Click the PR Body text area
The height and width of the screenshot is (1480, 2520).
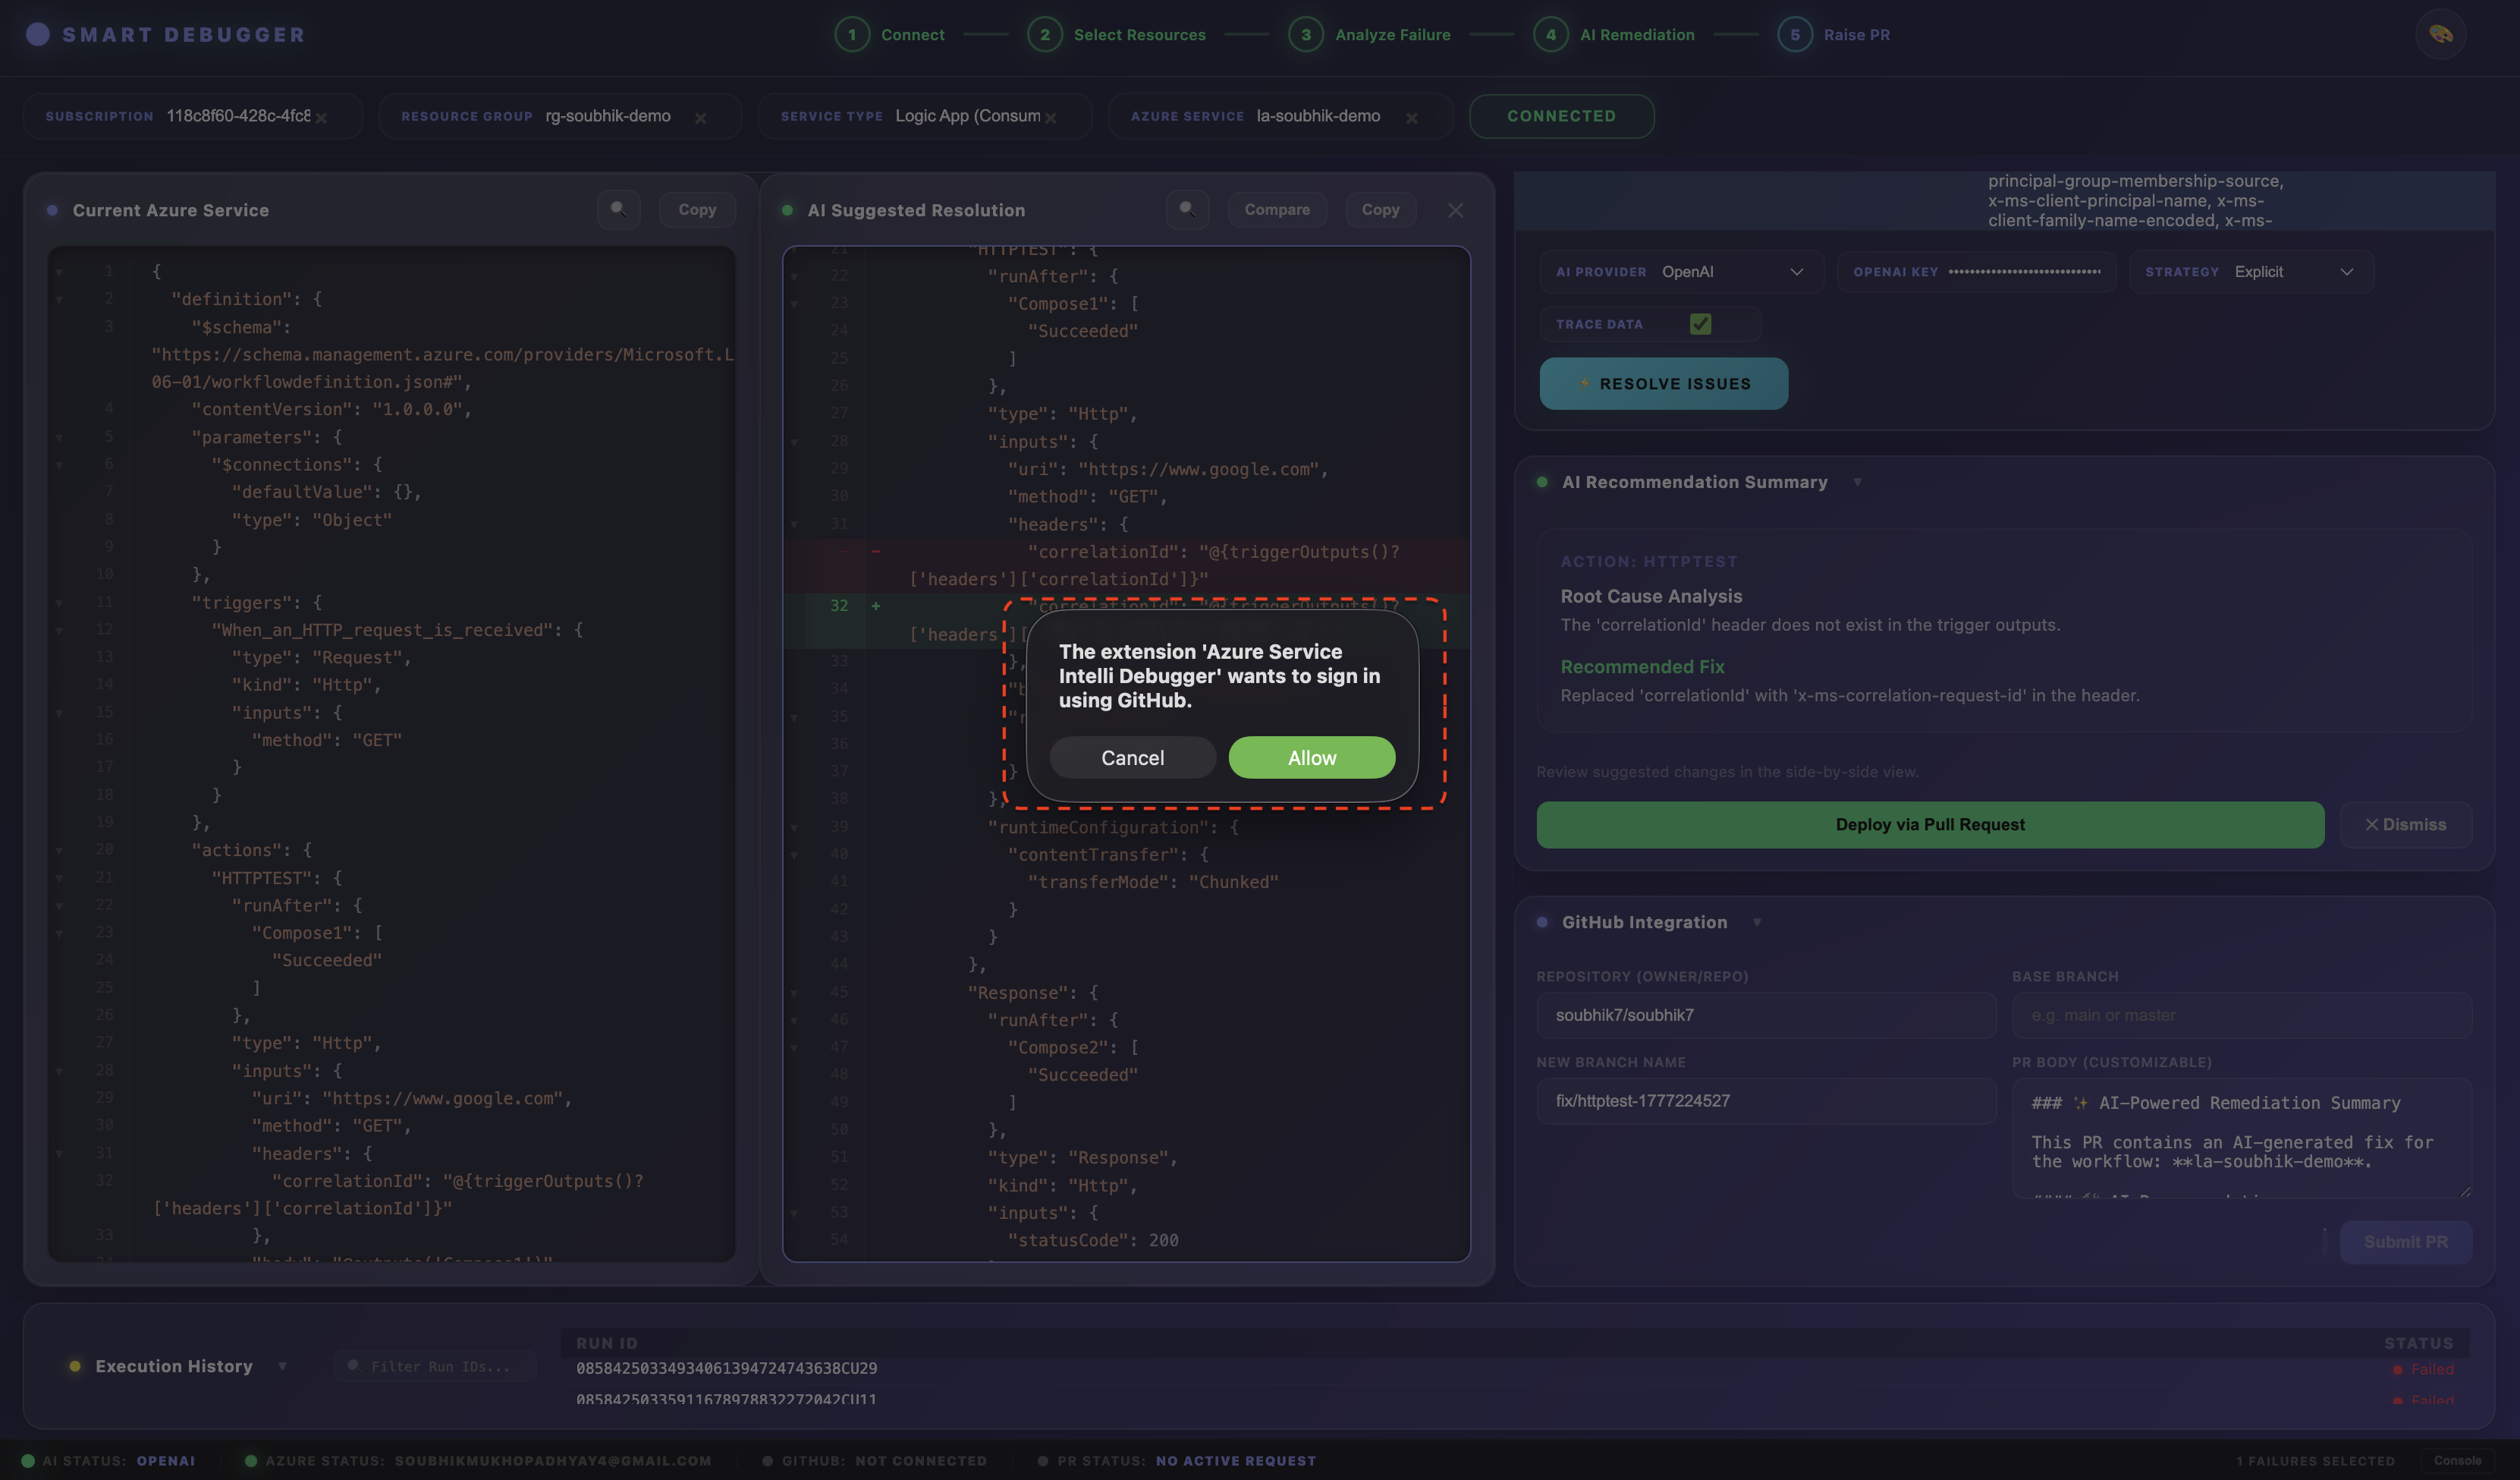(x=2242, y=1138)
